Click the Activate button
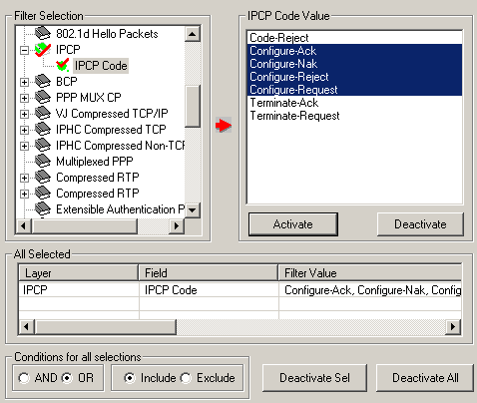Viewport: 477px width, 403px height. pos(293,224)
